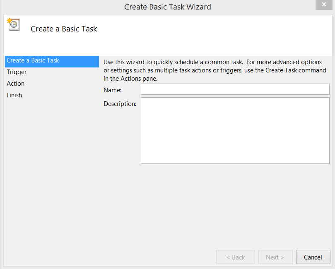Go to the Trigger step in sidebar
The width and height of the screenshot is (335, 269).
tap(17, 72)
